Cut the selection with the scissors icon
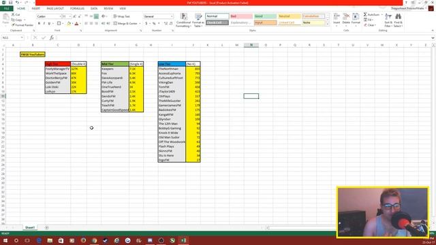436x245 pixels. pos(16,14)
